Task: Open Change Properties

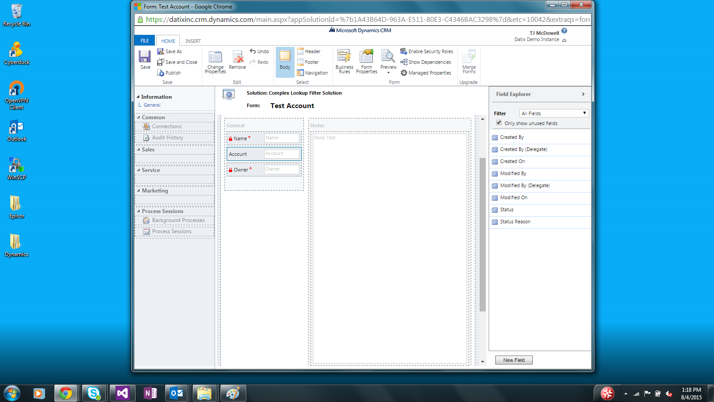Action: (x=216, y=62)
